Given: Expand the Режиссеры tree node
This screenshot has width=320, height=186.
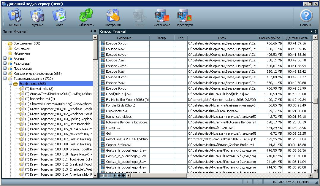Looking at the screenshot, I should click(5, 63).
